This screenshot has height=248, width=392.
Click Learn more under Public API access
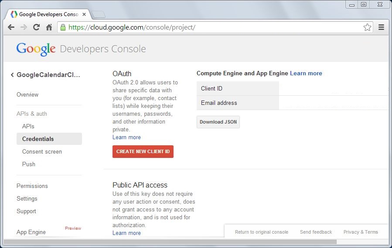click(x=126, y=233)
